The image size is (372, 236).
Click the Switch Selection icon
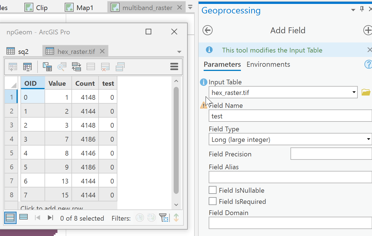click(x=76, y=67)
